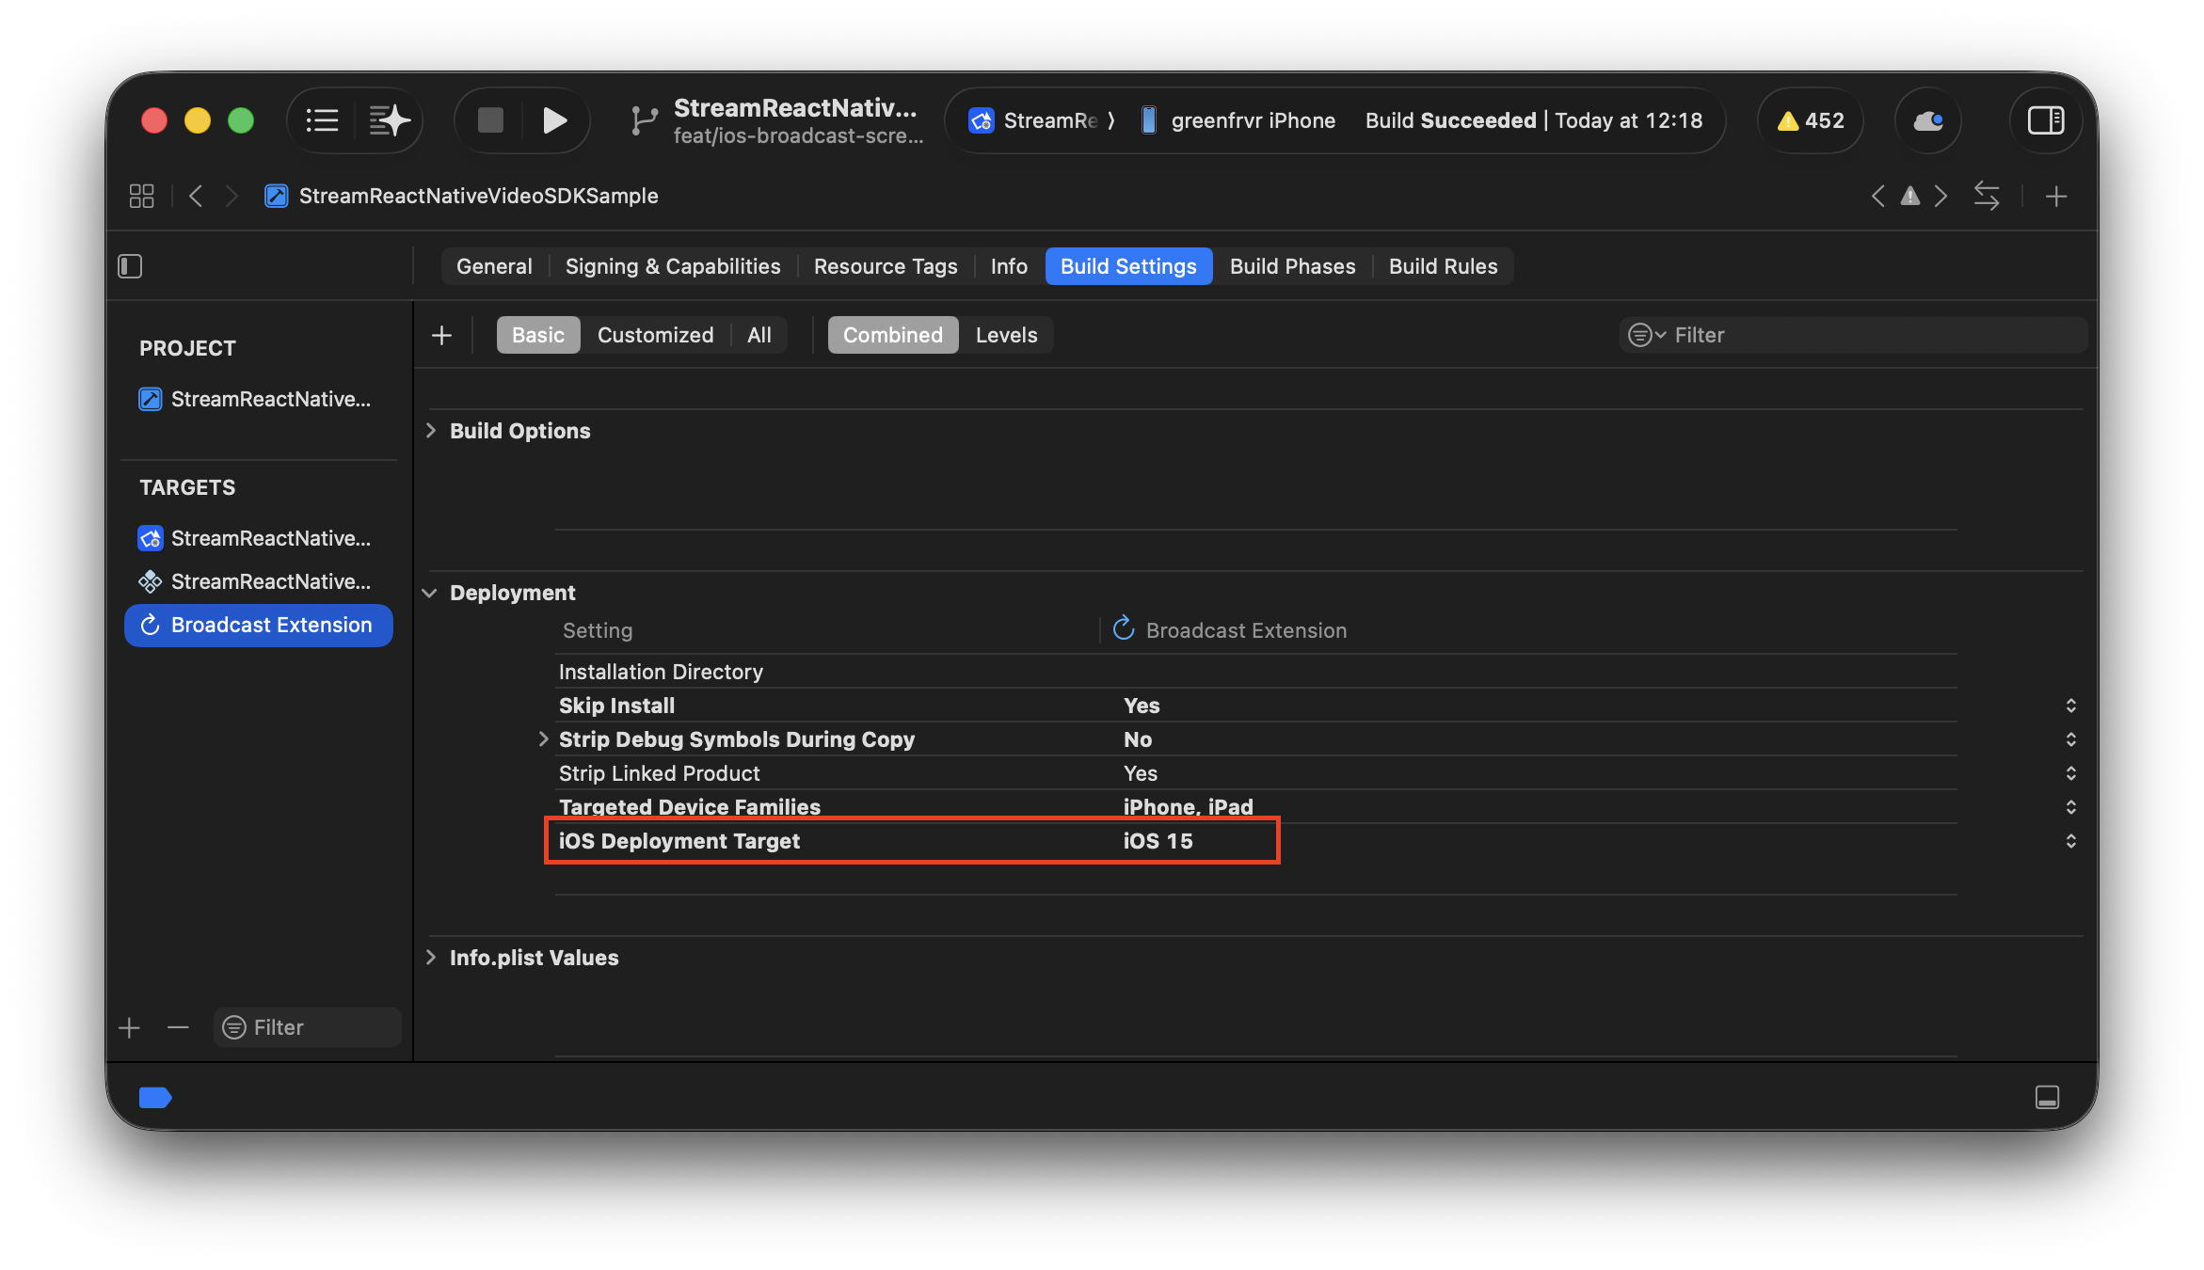This screenshot has width=2204, height=1270.
Task: Go back in editor history
Action: 196,196
